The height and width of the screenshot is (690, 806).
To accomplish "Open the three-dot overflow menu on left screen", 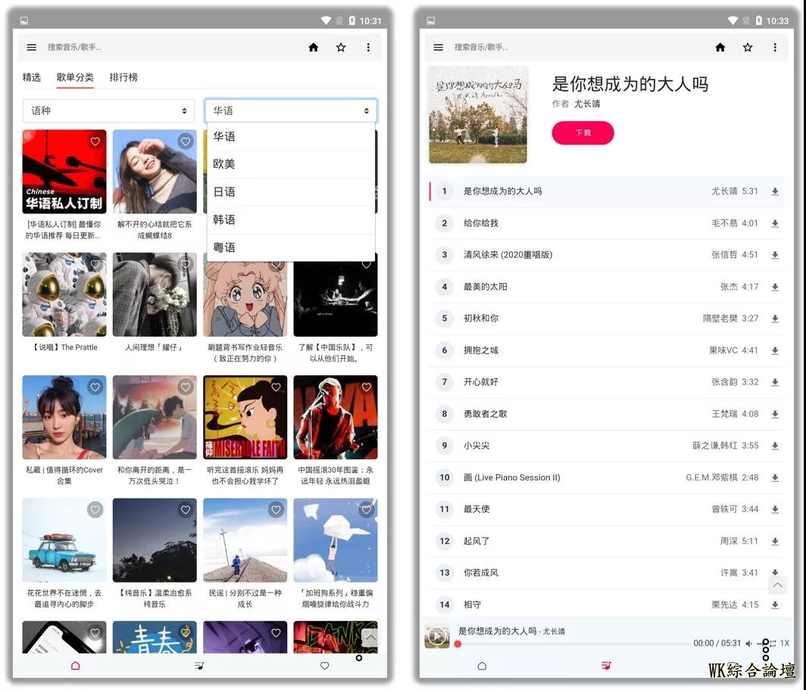I will pos(368,47).
